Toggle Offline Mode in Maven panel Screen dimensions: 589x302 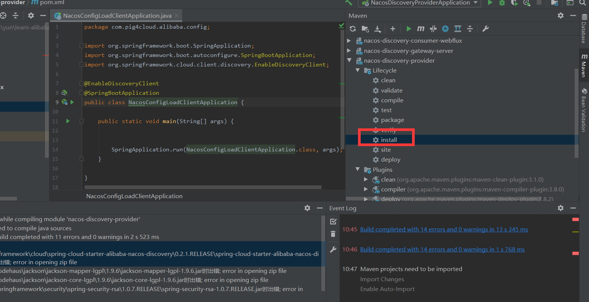(445, 28)
